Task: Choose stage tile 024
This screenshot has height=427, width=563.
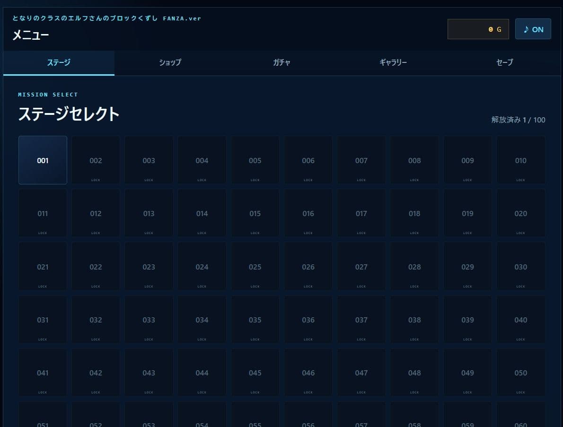Action: (202, 266)
